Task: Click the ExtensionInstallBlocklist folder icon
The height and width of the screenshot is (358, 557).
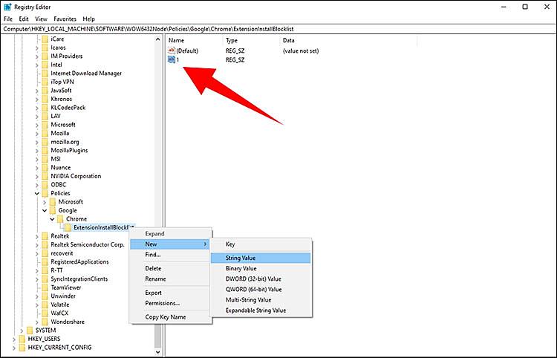Action: pyautogui.click(x=68, y=227)
